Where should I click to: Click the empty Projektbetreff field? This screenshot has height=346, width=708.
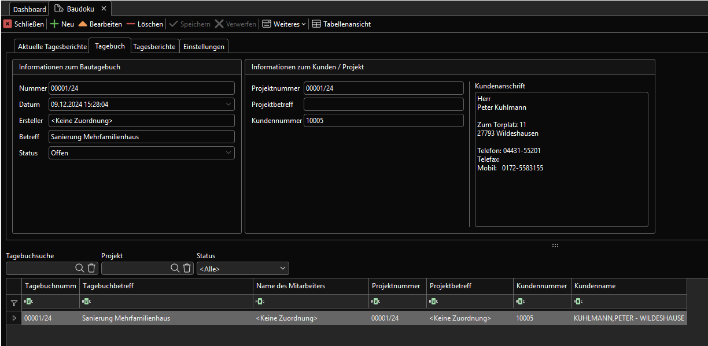(x=384, y=105)
